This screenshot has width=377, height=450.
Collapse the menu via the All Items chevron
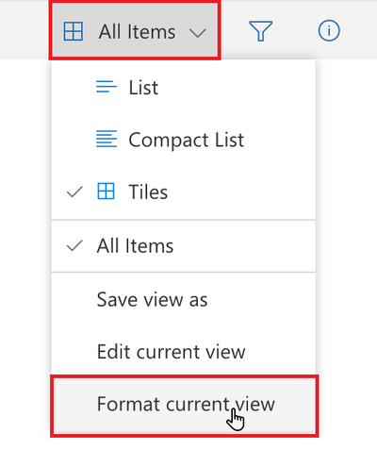click(198, 33)
